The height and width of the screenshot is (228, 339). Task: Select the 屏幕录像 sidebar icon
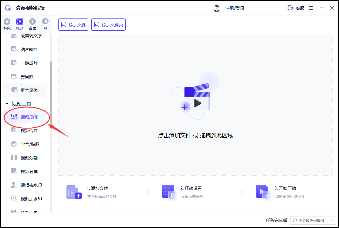[x=14, y=90]
